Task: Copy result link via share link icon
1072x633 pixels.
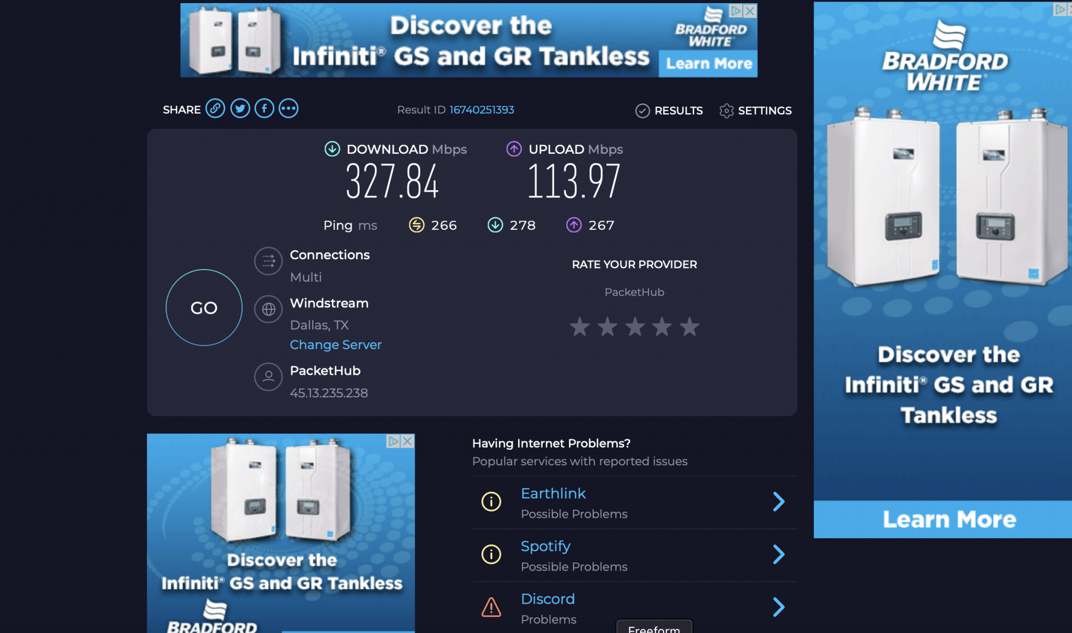Action: [215, 108]
